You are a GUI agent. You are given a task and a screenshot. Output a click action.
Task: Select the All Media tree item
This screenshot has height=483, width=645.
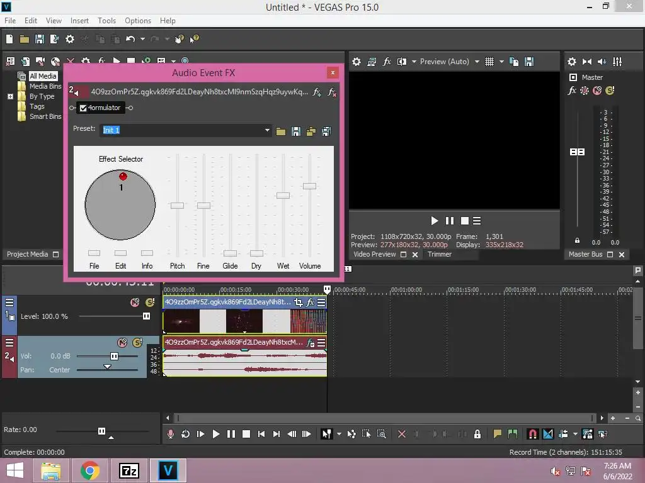[x=43, y=76]
